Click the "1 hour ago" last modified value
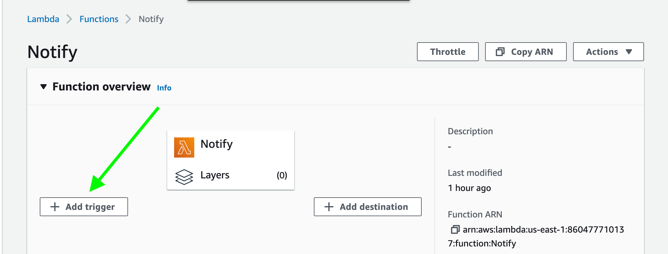 pos(469,188)
